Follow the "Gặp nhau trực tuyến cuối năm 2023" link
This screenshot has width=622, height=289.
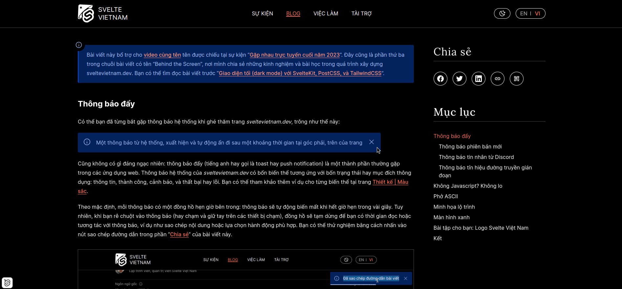pyautogui.click(x=294, y=55)
